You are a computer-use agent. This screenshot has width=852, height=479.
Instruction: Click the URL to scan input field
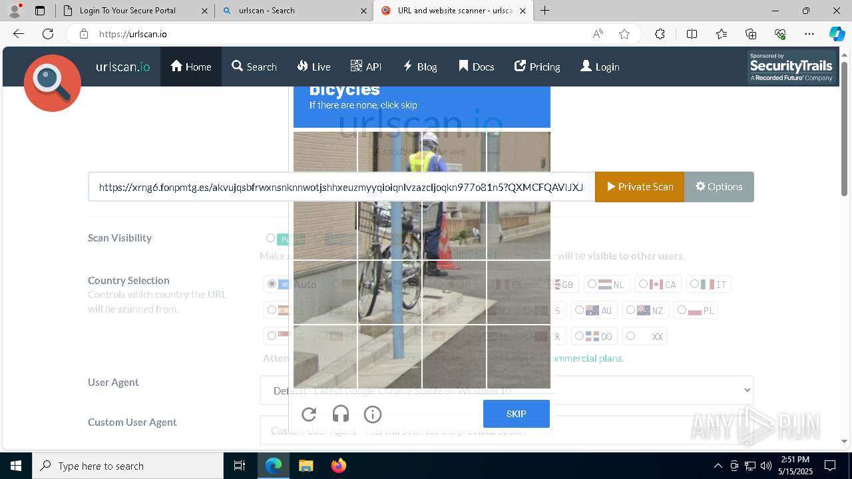point(341,187)
